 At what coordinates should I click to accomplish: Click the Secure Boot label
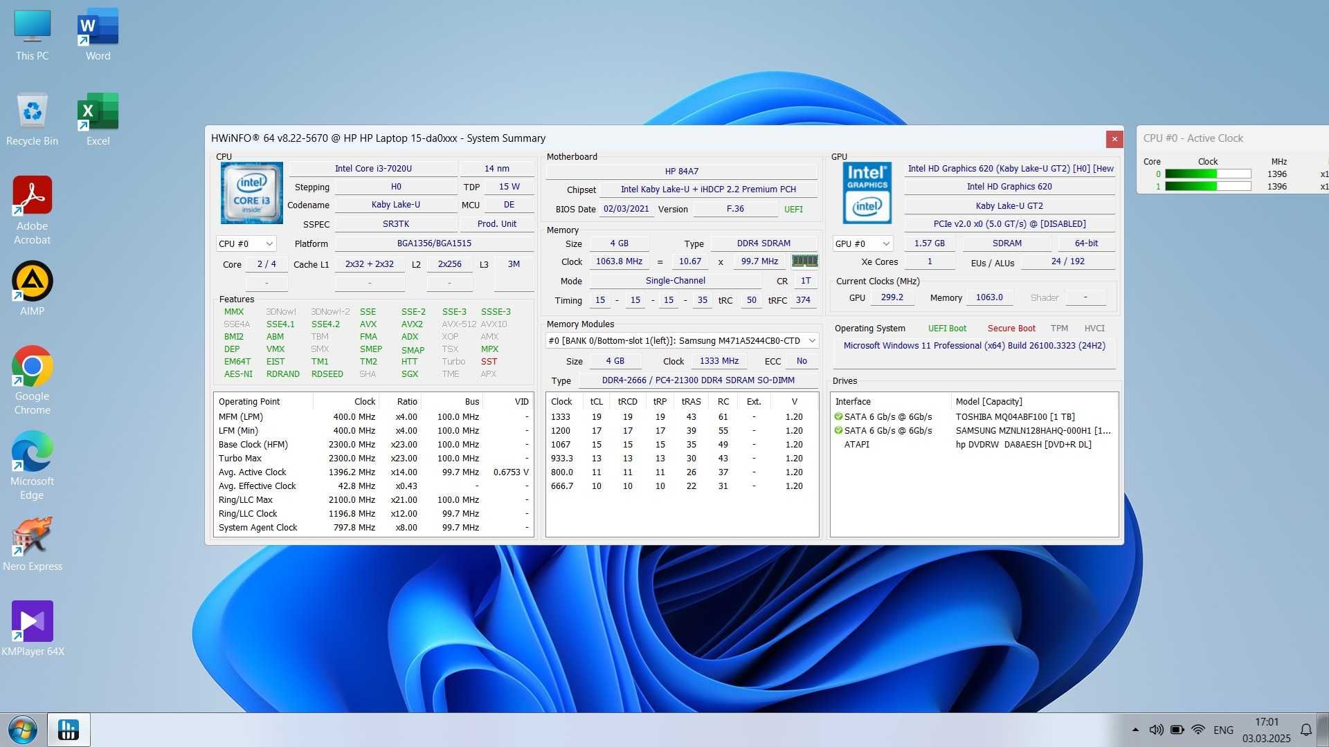pos(1011,328)
